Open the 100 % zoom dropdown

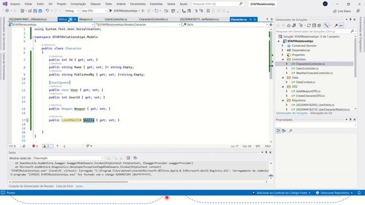click(x=15, y=146)
